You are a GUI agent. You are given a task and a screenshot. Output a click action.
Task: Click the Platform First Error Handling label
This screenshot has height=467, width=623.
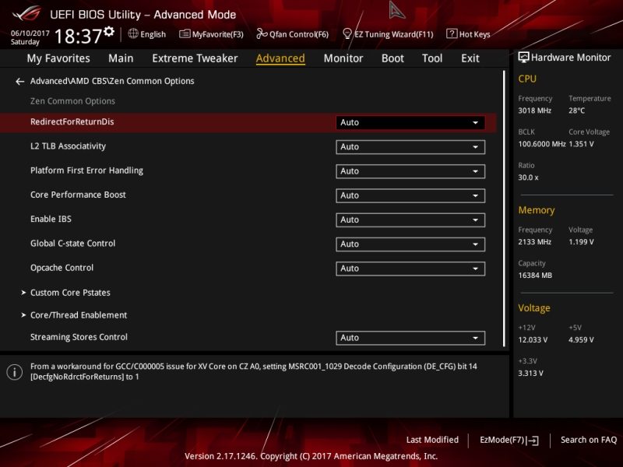pyautogui.click(x=86, y=170)
